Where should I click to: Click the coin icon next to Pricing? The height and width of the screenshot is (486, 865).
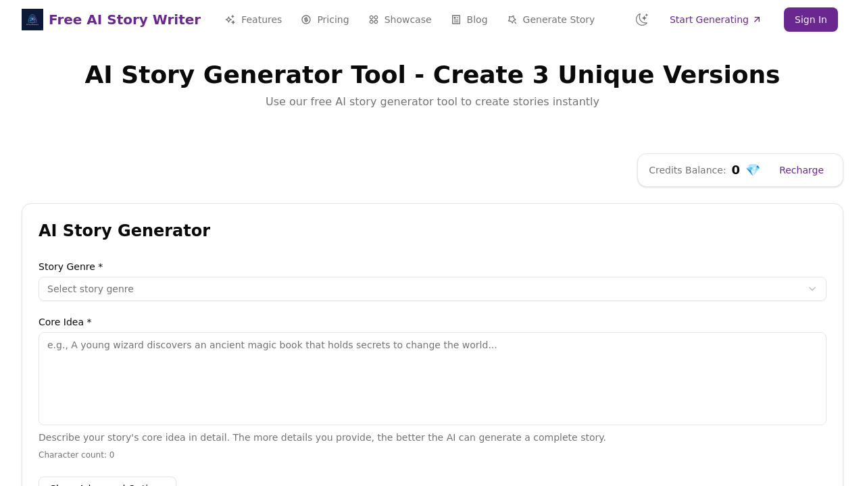tap(305, 19)
